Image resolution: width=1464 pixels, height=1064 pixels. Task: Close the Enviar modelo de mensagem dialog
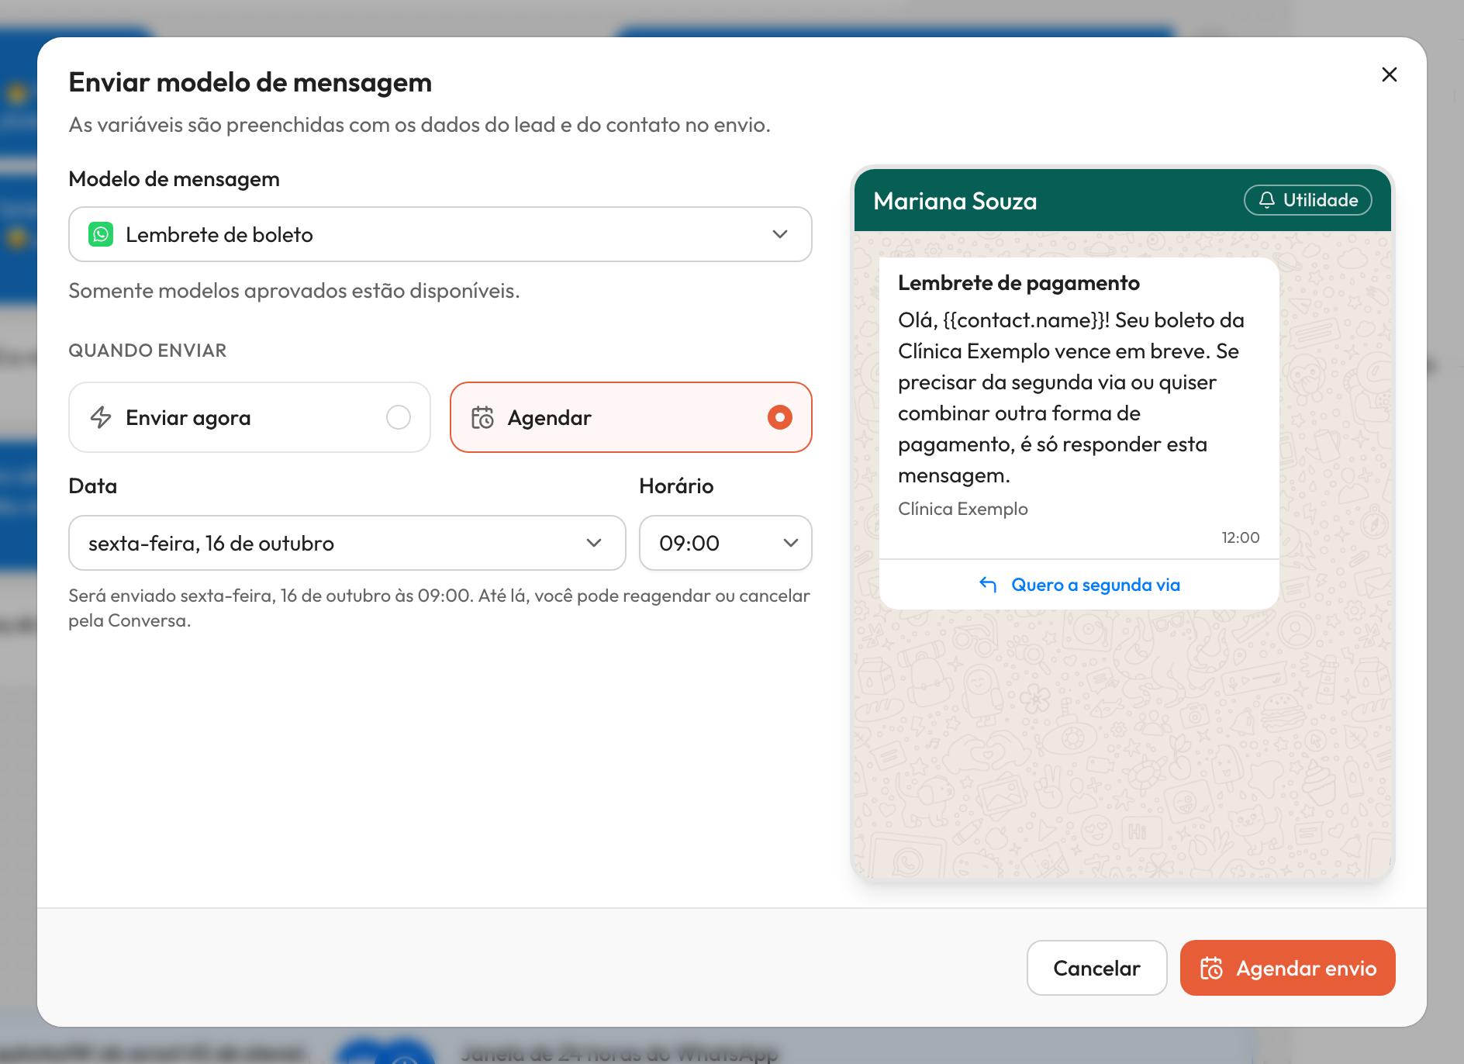click(1389, 74)
